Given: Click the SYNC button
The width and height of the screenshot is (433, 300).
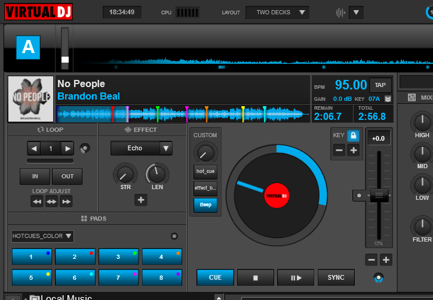Looking at the screenshot, I should point(336,277).
